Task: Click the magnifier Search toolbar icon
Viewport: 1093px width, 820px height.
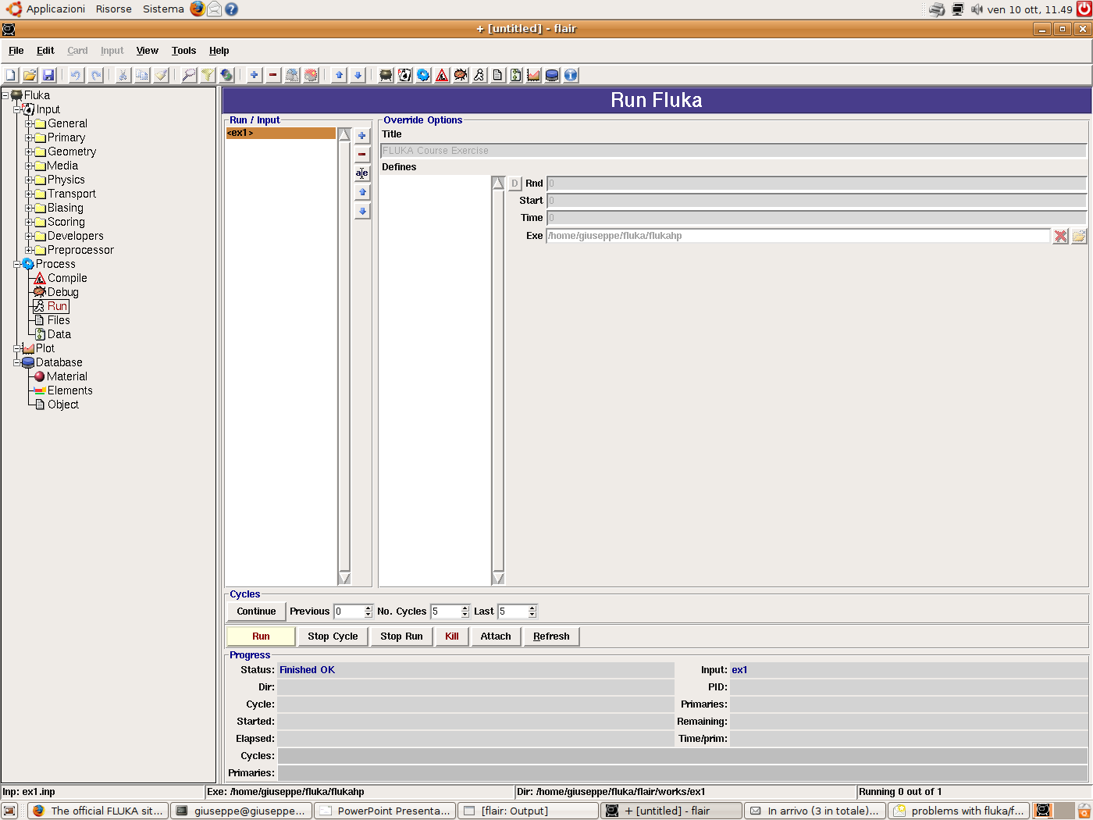Action: (x=189, y=75)
